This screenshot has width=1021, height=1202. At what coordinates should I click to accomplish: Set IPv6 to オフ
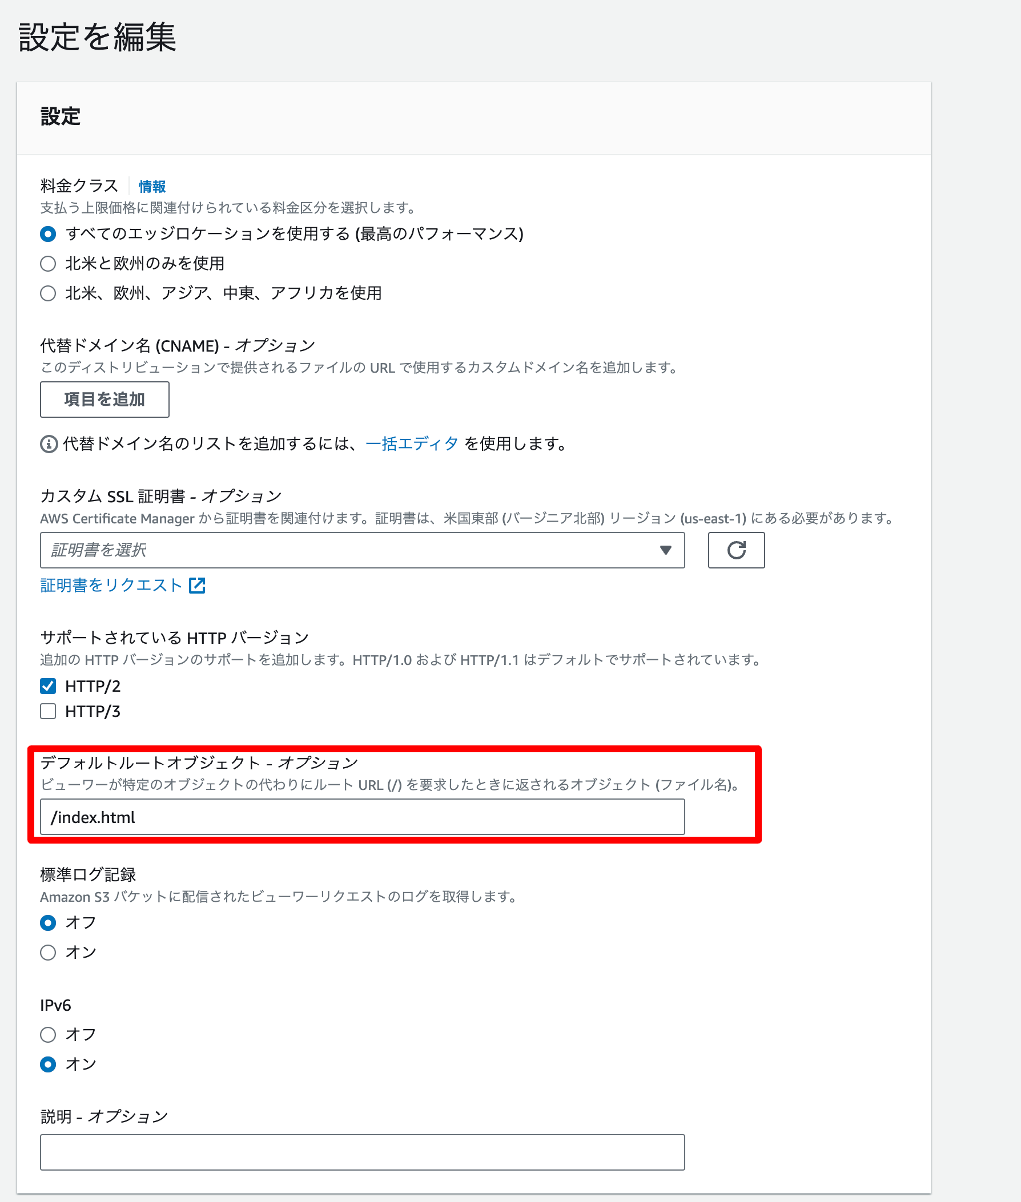48,1034
